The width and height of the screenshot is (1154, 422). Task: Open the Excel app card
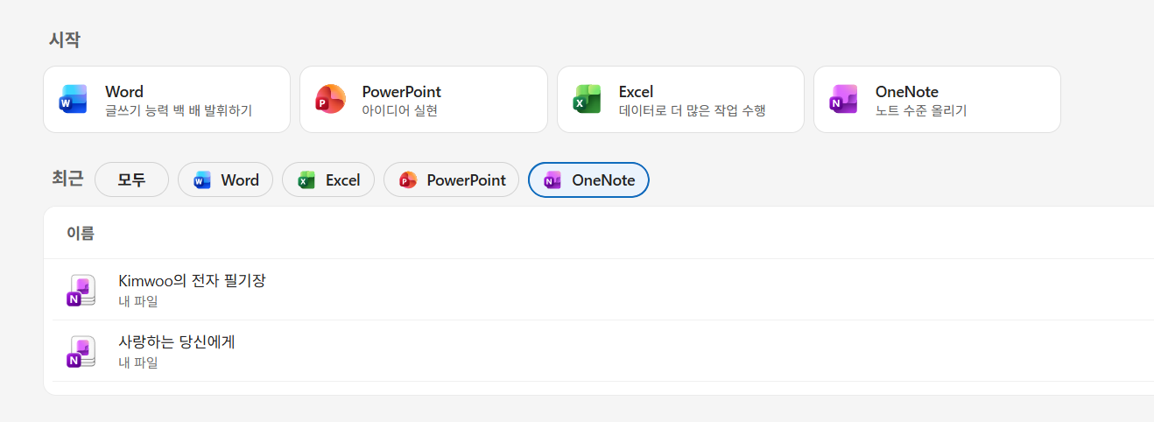(680, 100)
